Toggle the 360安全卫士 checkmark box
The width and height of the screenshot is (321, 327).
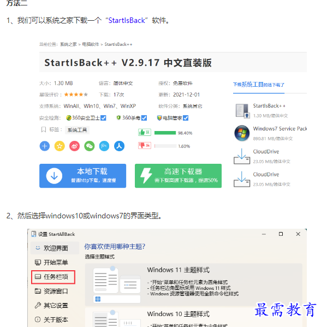(x=103, y=118)
